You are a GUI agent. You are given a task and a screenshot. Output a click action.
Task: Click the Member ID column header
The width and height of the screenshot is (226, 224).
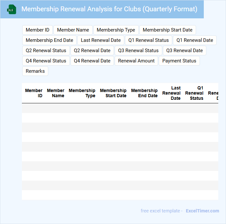click(x=34, y=93)
